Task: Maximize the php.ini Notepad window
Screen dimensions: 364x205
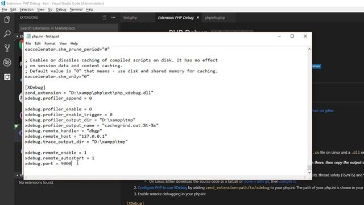Action: 292,36
